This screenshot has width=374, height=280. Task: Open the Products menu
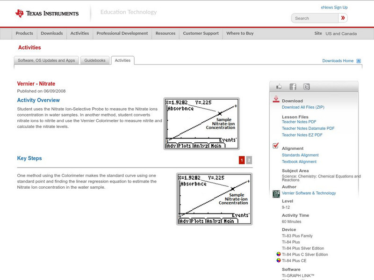(x=24, y=33)
